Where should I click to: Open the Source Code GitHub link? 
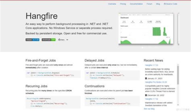coord(170,4)
